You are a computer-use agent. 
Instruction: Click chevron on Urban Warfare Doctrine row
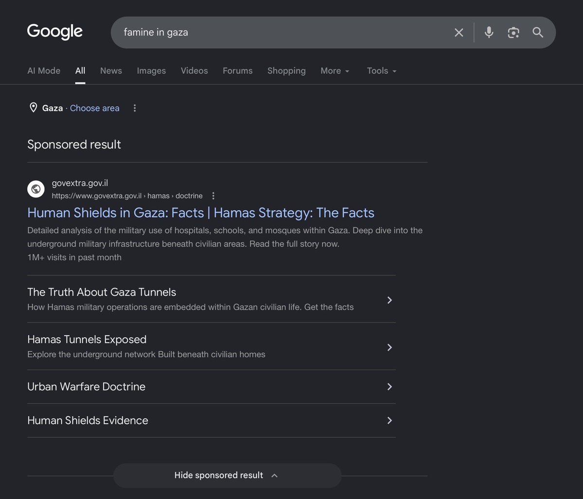389,386
